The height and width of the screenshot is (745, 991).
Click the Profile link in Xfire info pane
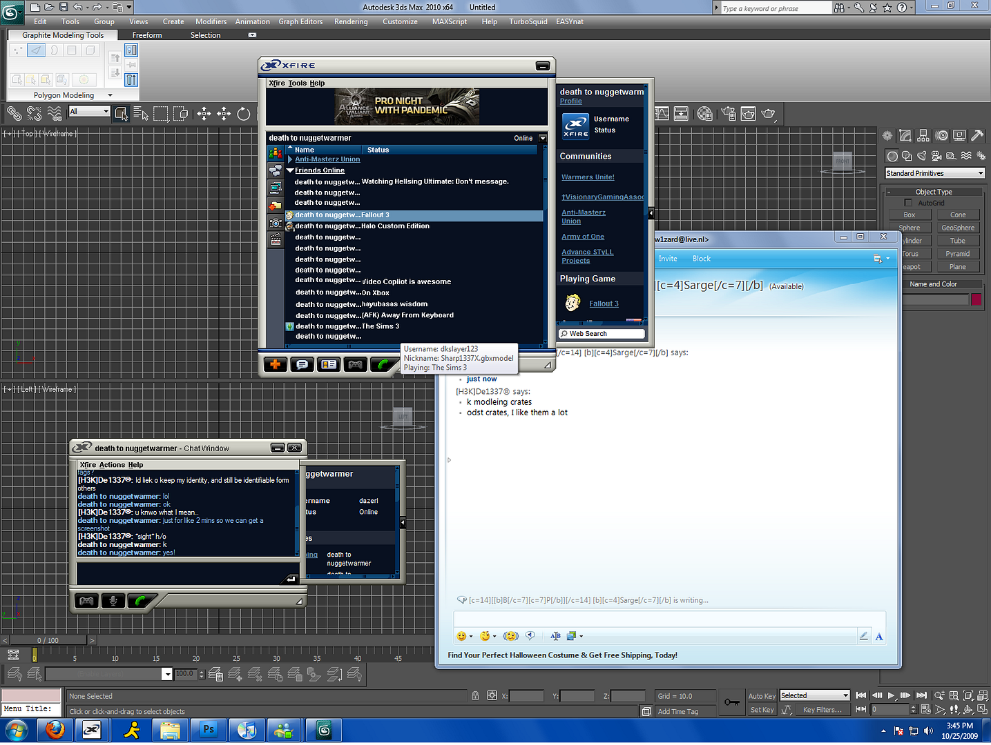click(x=570, y=101)
